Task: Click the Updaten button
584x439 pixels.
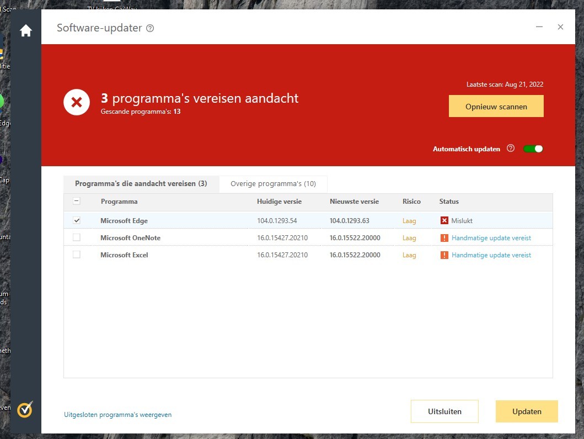Action: (x=527, y=411)
